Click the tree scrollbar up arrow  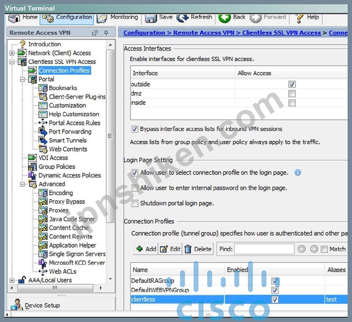pos(110,45)
